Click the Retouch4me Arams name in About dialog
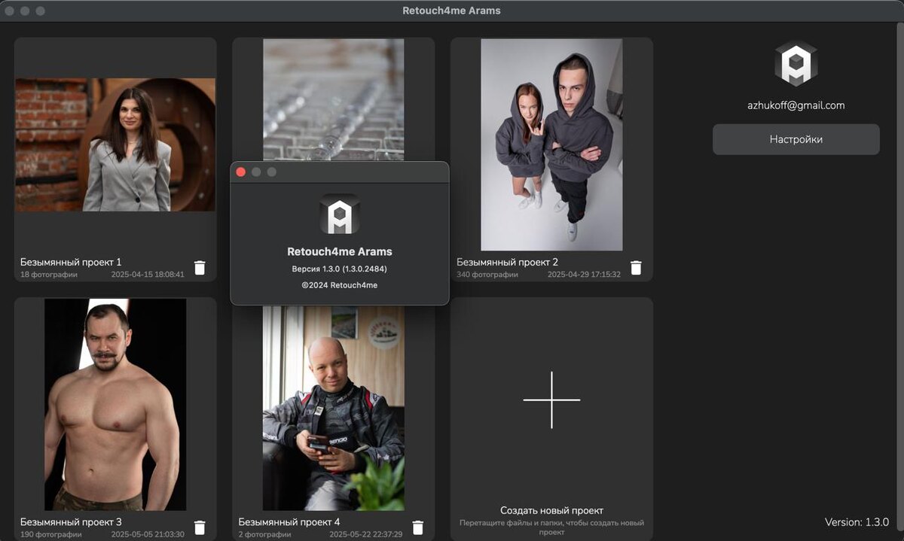Viewport: 904px width, 541px height. [x=340, y=251]
